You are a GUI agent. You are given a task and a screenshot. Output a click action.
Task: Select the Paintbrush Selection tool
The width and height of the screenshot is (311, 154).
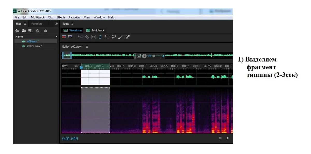120,37
